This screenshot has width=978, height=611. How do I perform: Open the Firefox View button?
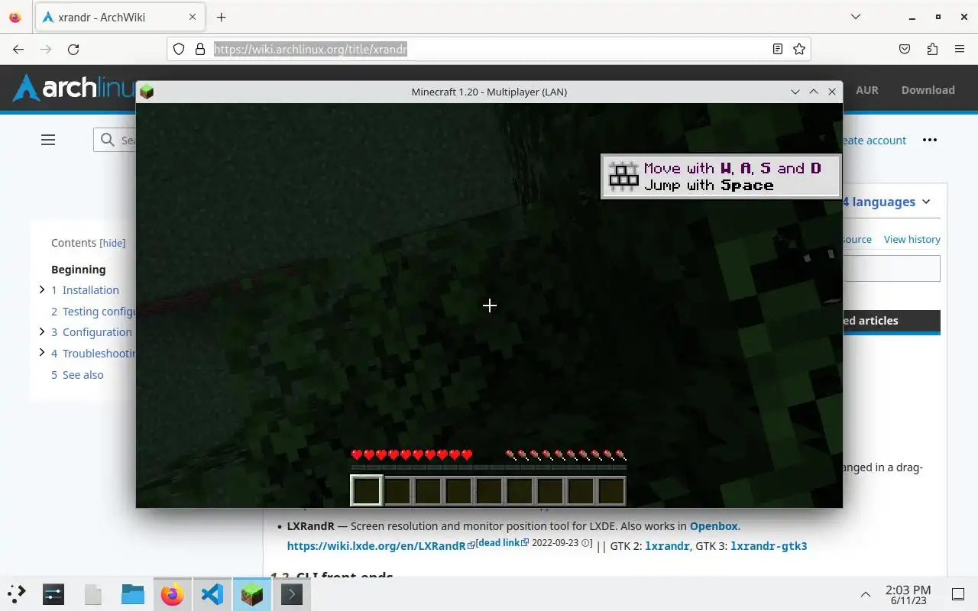tap(15, 17)
